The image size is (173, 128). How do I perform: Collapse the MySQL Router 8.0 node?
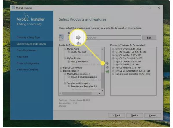pyautogui.click(x=68, y=61)
